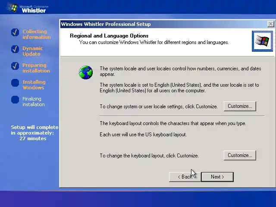
Task: Click the 'Preparing installation' step label
Action: click(x=36, y=68)
